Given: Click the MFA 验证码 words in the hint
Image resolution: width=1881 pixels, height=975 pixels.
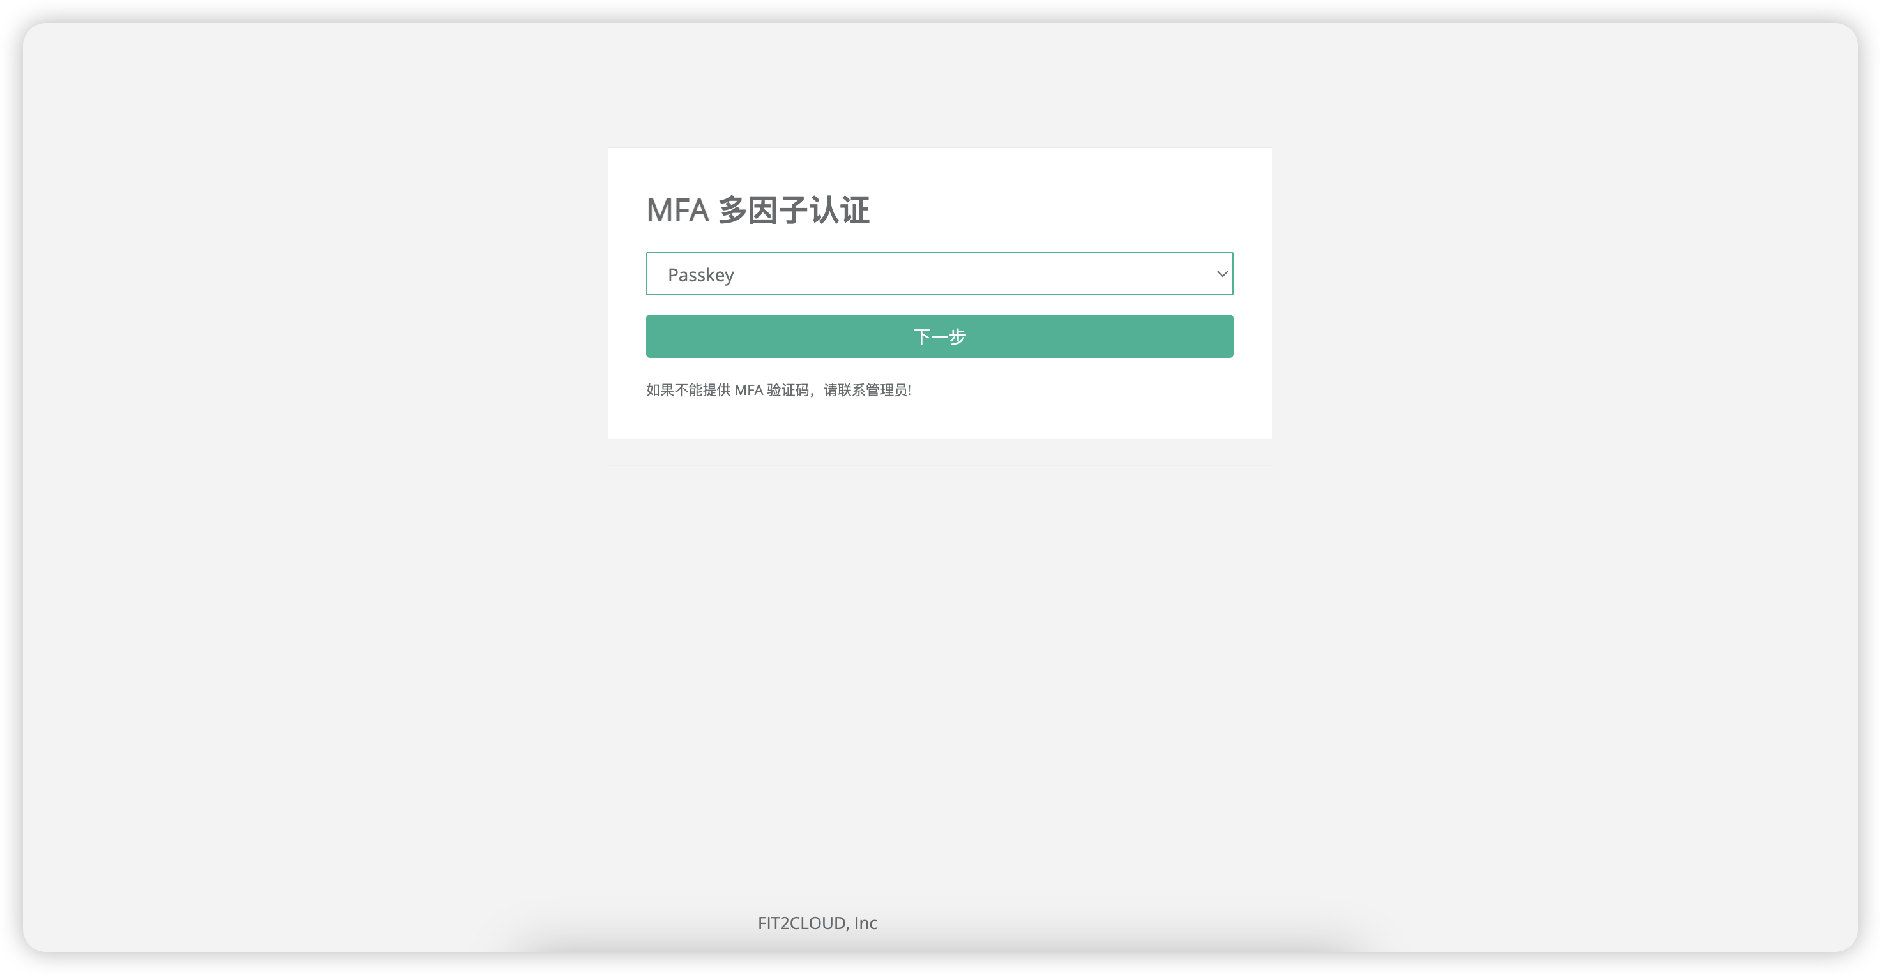Looking at the screenshot, I should point(771,390).
